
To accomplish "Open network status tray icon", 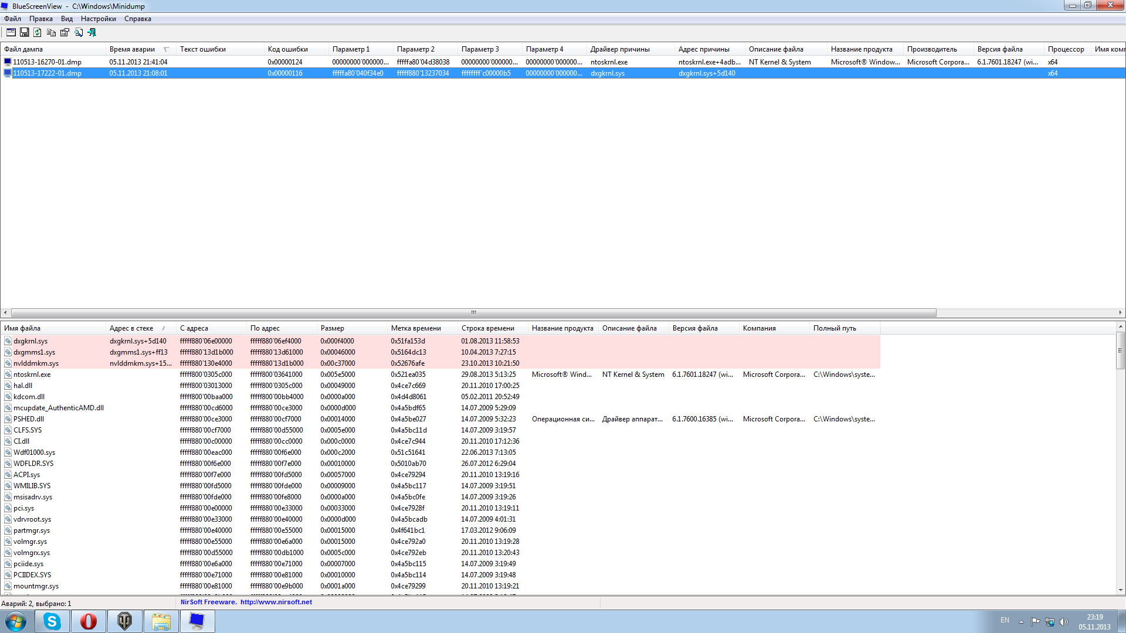I will click(x=1049, y=622).
